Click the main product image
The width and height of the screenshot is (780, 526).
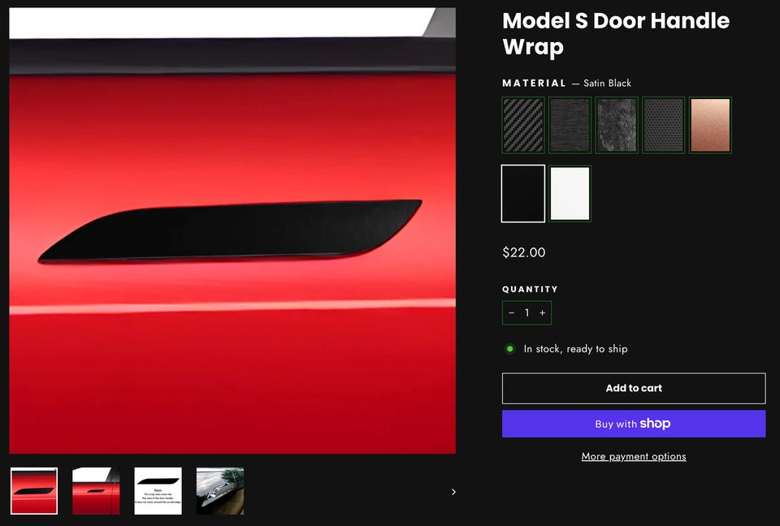[232, 231]
